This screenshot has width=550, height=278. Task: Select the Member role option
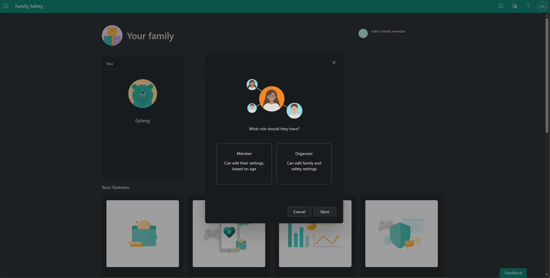tap(244, 164)
